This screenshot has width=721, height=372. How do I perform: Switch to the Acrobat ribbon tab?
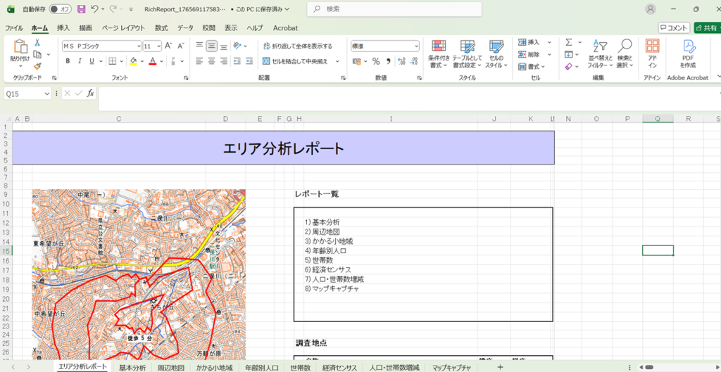click(286, 28)
